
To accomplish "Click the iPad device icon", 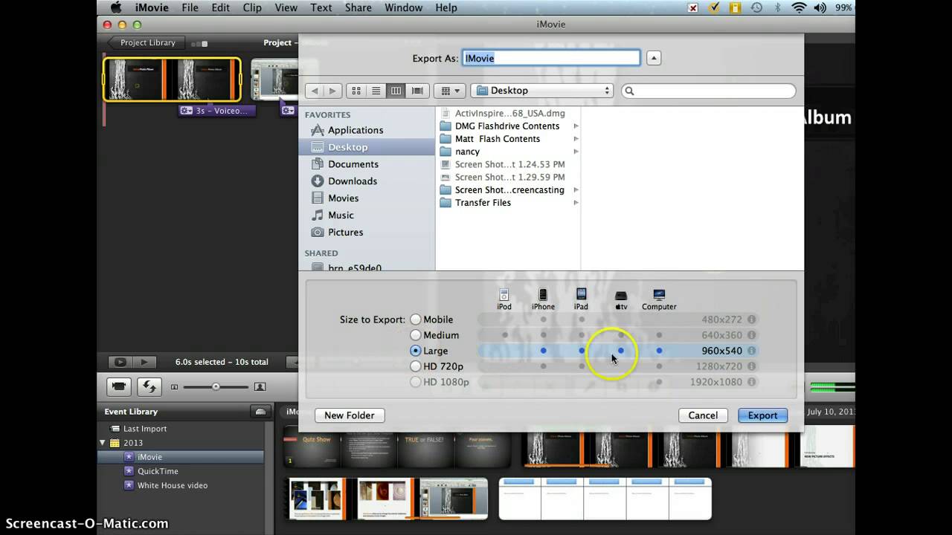I will point(581,295).
